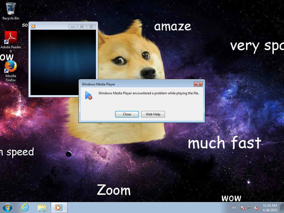This screenshot has width=284, height=213.
Task: Launch Internet Explorer from the taskbar
Action: pyautogui.click(x=25, y=207)
